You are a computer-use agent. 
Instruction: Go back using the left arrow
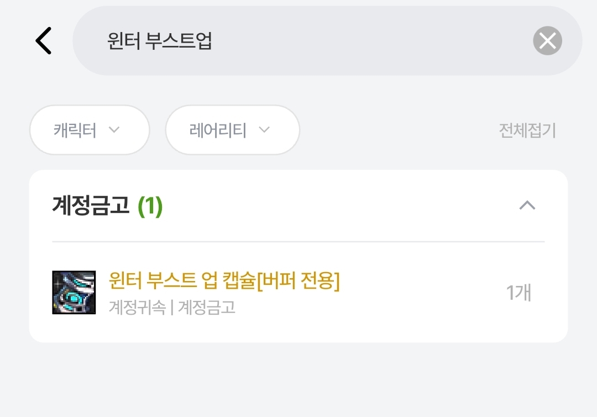[43, 41]
